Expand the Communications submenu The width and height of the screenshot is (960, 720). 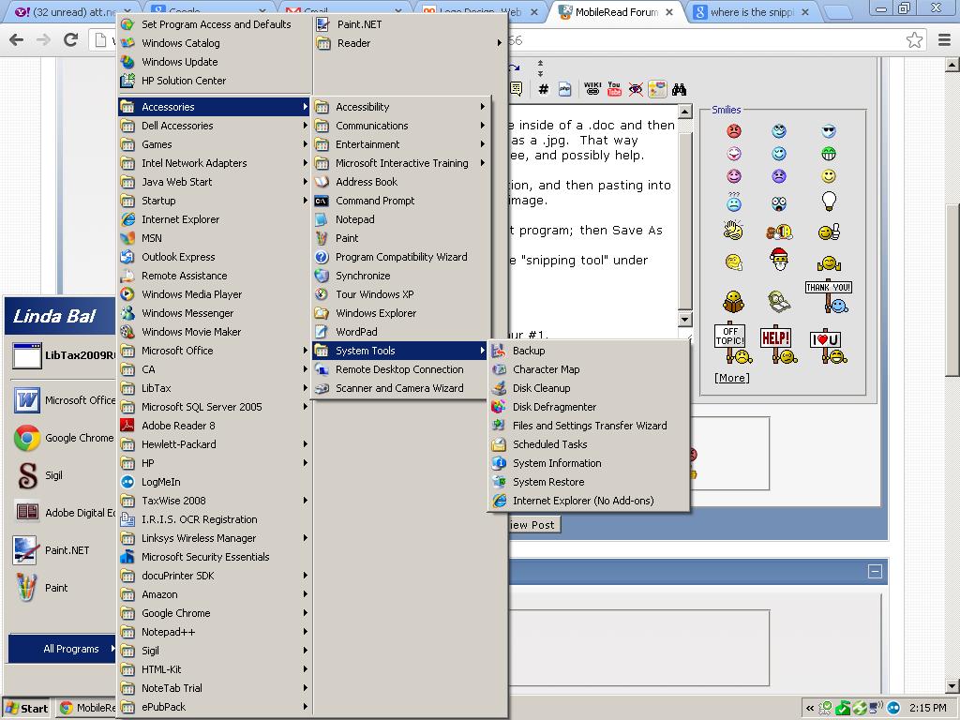click(x=400, y=126)
